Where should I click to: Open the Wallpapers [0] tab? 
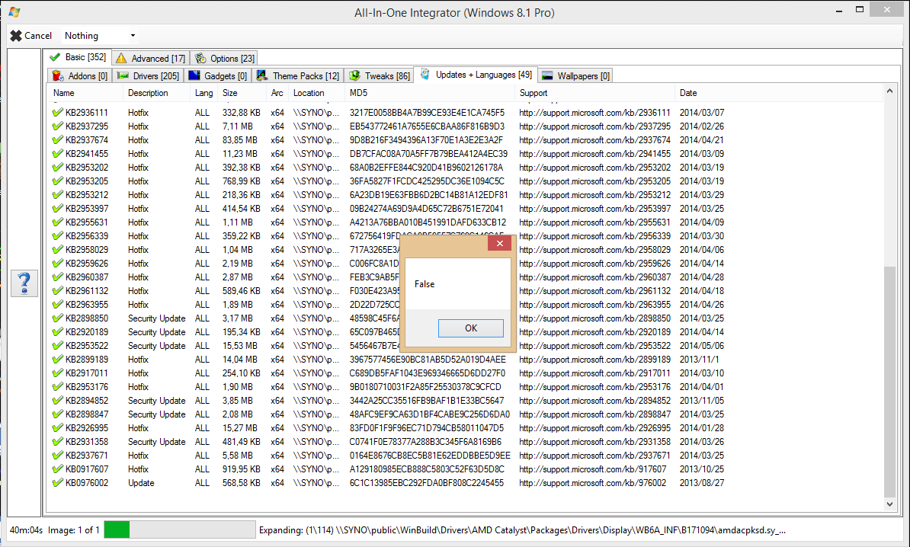[x=575, y=76]
